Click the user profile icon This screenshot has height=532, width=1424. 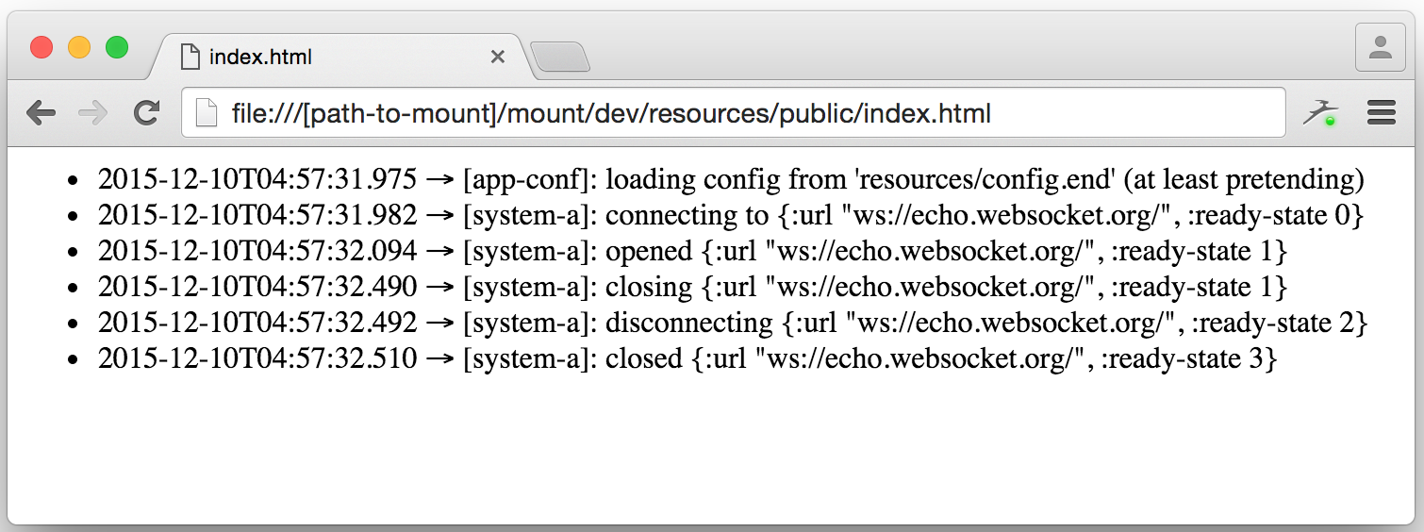click(1380, 47)
